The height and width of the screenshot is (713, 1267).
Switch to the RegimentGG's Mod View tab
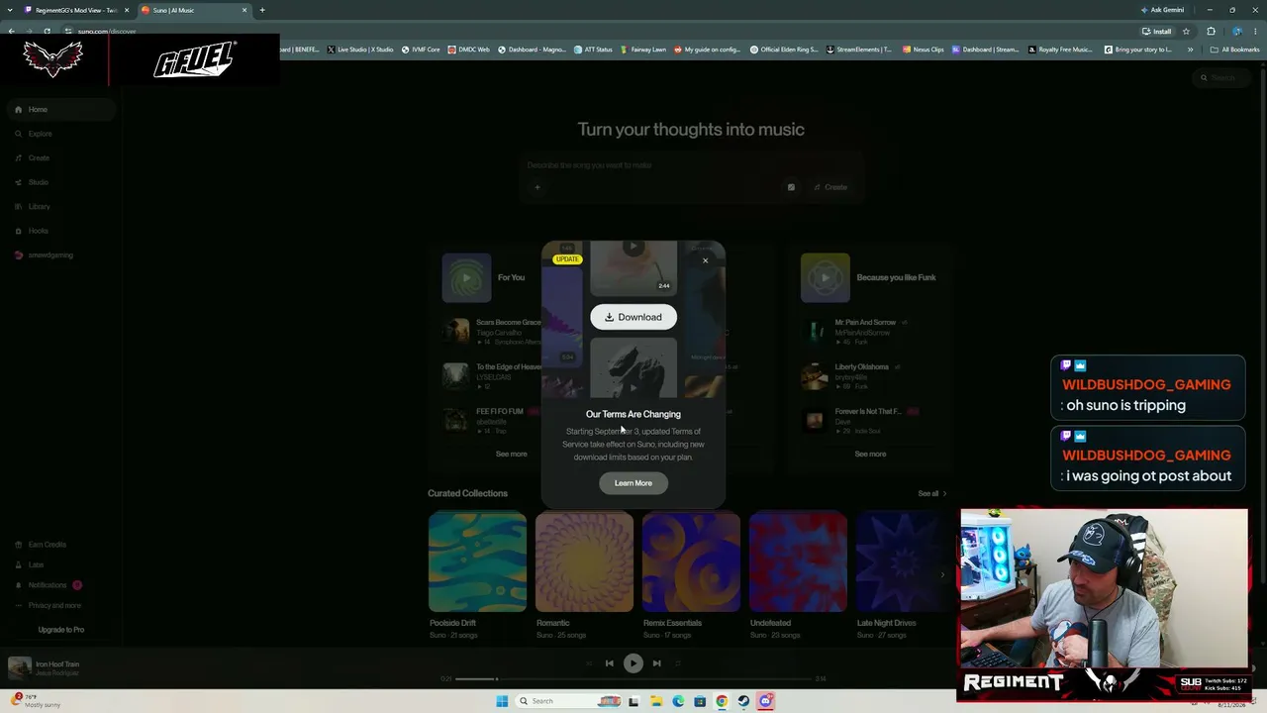pyautogui.click(x=75, y=10)
